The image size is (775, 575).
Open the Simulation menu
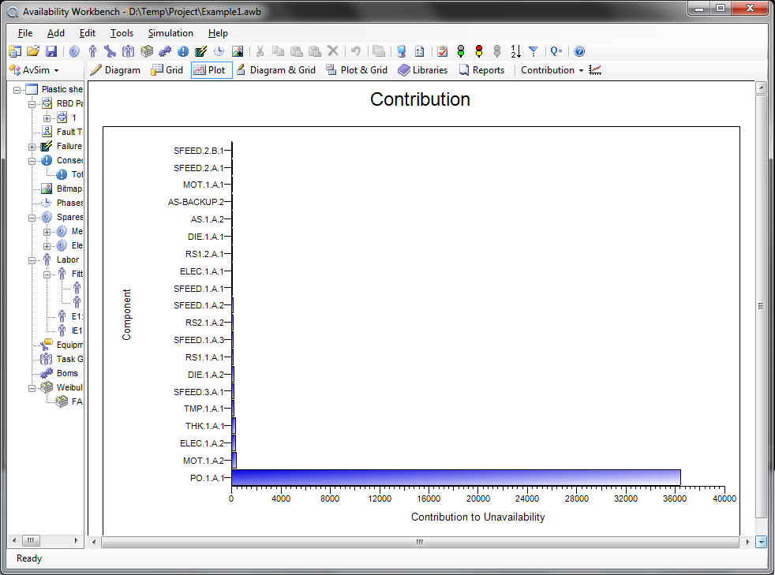pos(170,33)
